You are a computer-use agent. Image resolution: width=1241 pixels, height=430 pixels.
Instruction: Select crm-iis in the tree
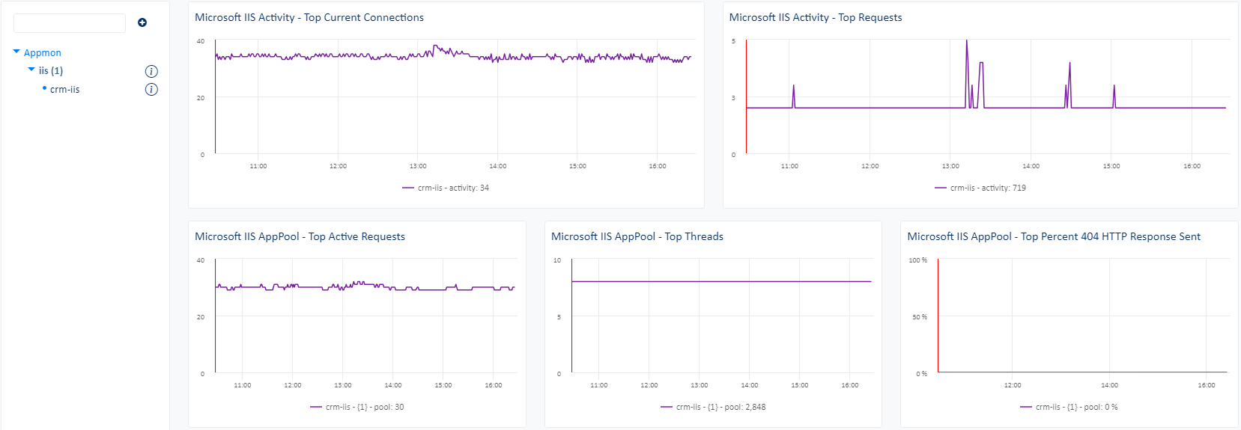[64, 90]
